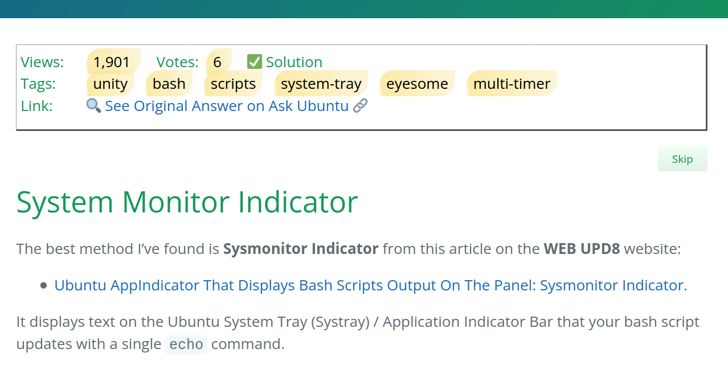Click the green checkmark Solution icon
728x365 pixels.
(255, 61)
